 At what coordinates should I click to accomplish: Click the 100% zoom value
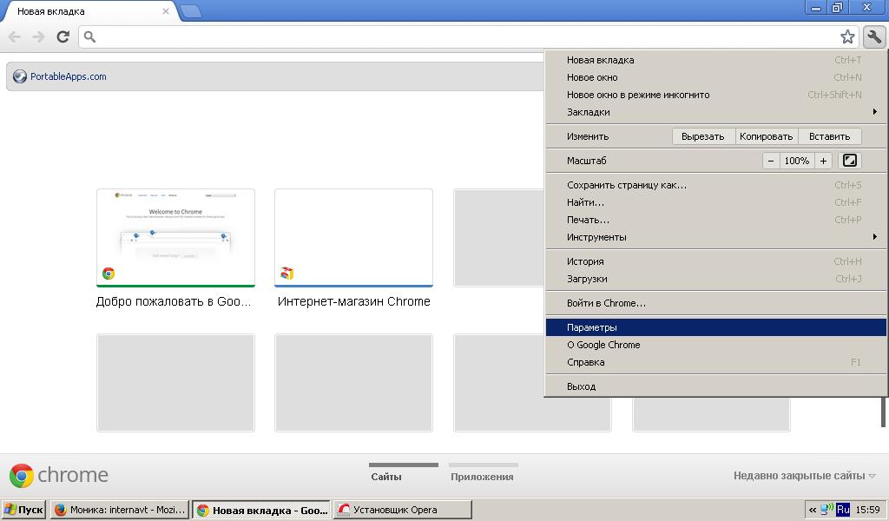pos(797,161)
